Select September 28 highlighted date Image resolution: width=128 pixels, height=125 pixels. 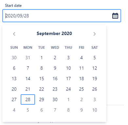[28, 99]
